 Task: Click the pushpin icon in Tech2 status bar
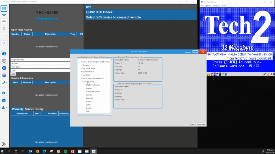(265, 74)
